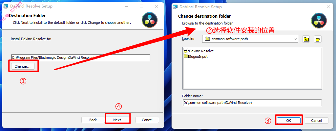This screenshot has width=336, height=131.
Task: Cancel the Change destination folder dialog
Action: tap(317, 121)
